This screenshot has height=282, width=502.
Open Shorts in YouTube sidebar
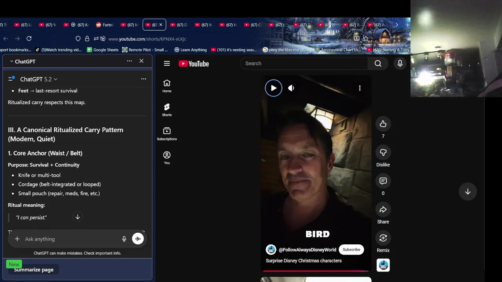pyautogui.click(x=167, y=110)
